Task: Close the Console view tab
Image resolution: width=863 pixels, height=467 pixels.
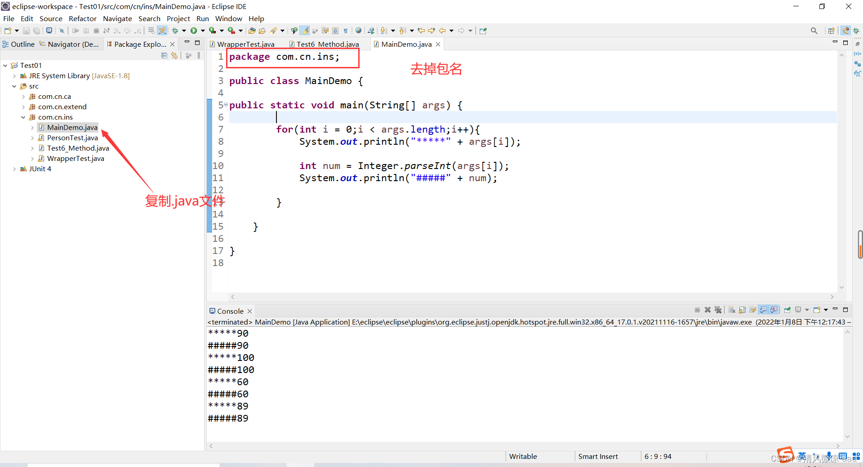Action: [x=250, y=311]
